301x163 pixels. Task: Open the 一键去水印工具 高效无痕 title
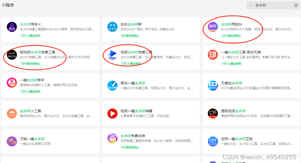(241, 52)
